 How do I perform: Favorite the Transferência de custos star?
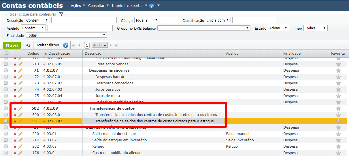338,108
